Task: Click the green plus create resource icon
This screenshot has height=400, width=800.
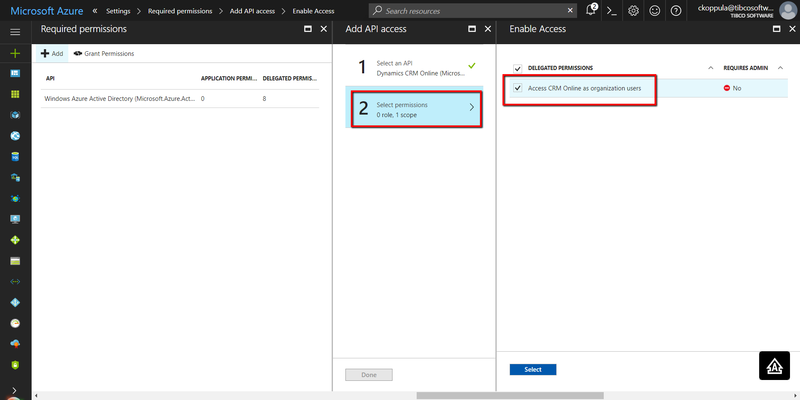Action: 15,53
